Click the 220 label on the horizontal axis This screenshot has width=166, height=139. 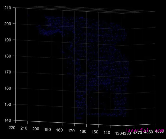coord(12,128)
